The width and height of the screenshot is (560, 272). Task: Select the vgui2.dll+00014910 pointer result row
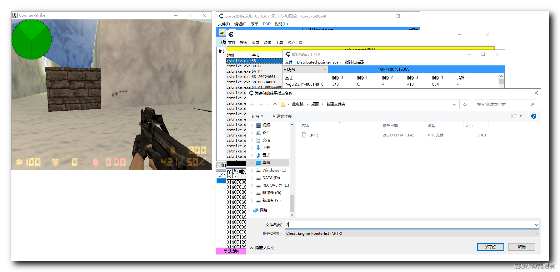coord(391,85)
